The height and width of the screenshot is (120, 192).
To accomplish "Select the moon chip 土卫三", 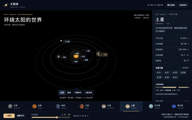I will [x=175, y=73].
